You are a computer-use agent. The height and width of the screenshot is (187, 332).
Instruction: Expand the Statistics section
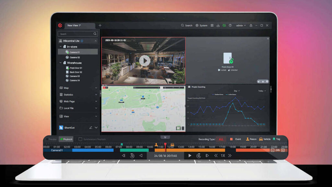point(78,95)
